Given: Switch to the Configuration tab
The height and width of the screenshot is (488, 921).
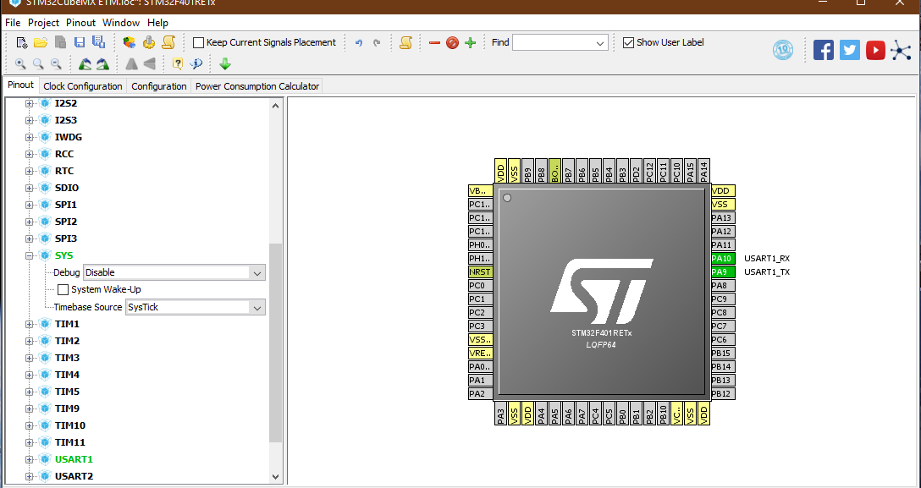Looking at the screenshot, I should point(158,86).
